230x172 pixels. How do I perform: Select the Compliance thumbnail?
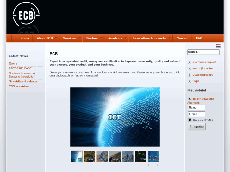click(x=90, y=156)
